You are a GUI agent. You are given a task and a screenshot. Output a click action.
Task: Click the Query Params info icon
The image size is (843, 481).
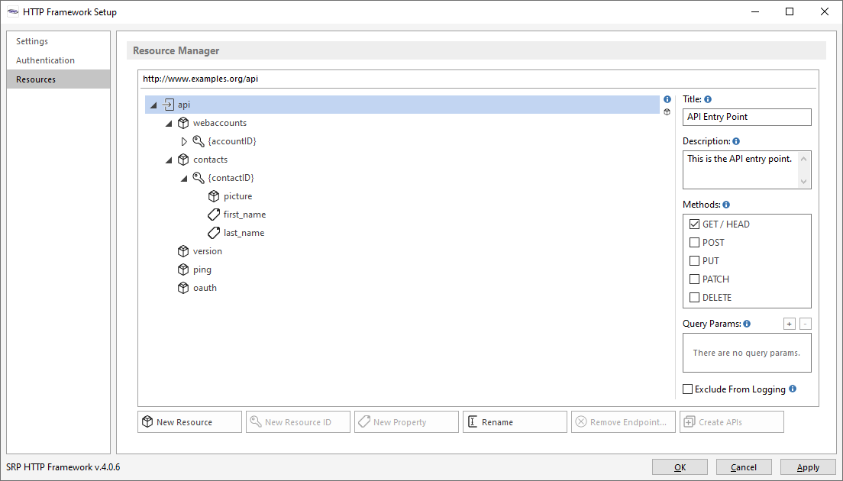[747, 324]
